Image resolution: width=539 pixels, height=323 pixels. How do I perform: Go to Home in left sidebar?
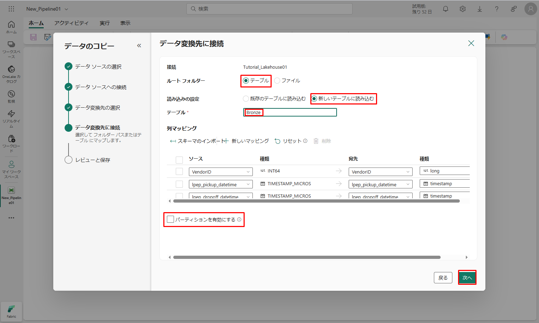coord(11,27)
